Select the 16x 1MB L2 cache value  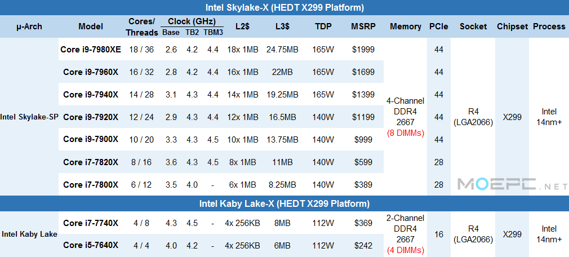click(243, 72)
